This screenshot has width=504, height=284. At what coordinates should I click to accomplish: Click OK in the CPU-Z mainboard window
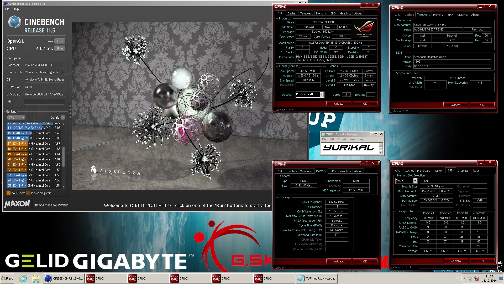coord(482,105)
